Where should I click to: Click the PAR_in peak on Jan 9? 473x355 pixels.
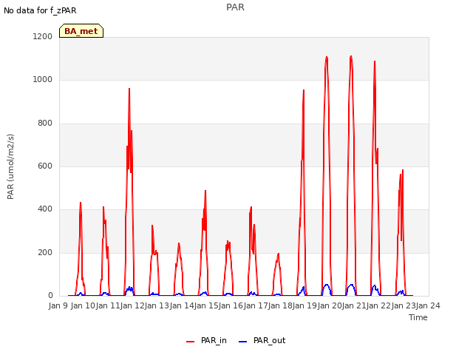[81, 203]
